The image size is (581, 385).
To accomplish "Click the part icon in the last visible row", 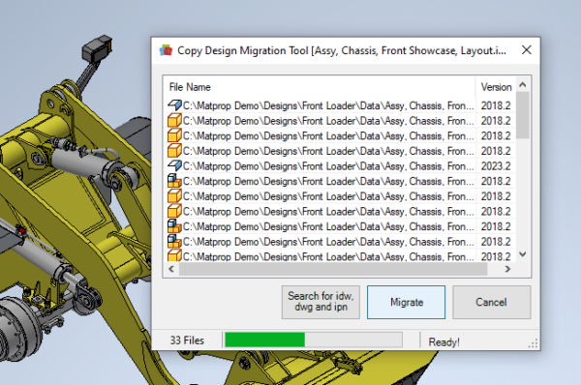I will click(x=174, y=255).
